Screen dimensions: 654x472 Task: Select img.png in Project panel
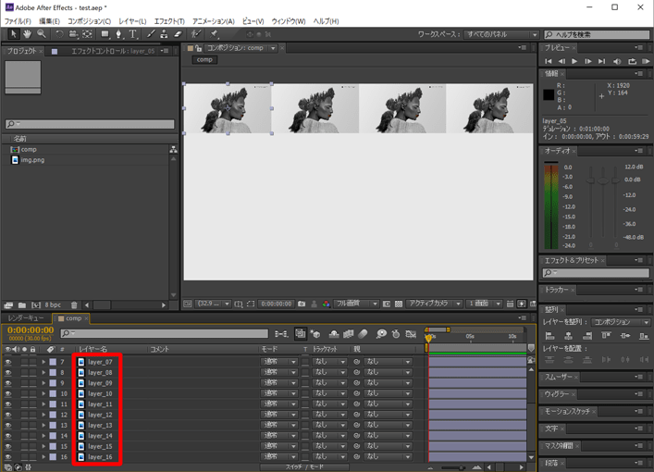tap(32, 160)
